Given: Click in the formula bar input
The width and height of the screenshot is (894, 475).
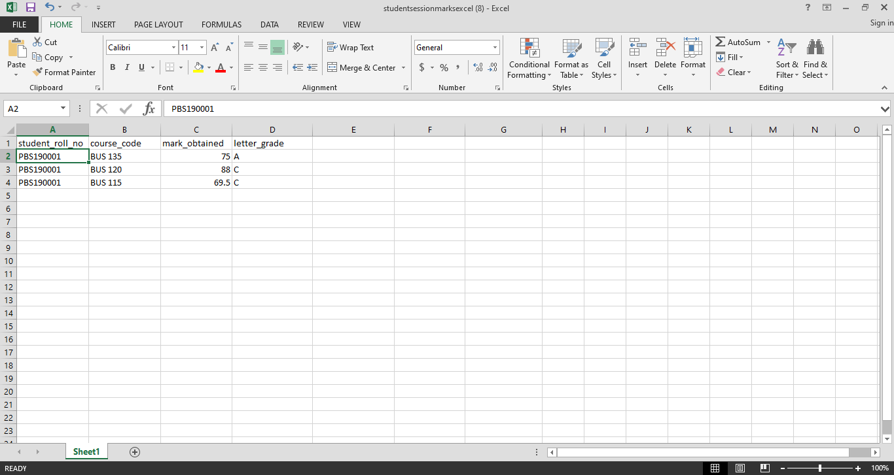Looking at the screenshot, I should (x=520, y=108).
